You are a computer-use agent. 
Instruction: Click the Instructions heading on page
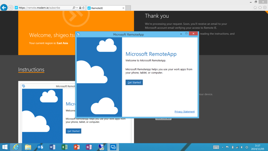pyautogui.click(x=31, y=69)
